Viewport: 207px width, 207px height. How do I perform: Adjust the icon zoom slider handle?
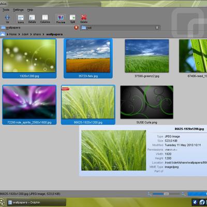pyautogui.click(x=166, y=194)
